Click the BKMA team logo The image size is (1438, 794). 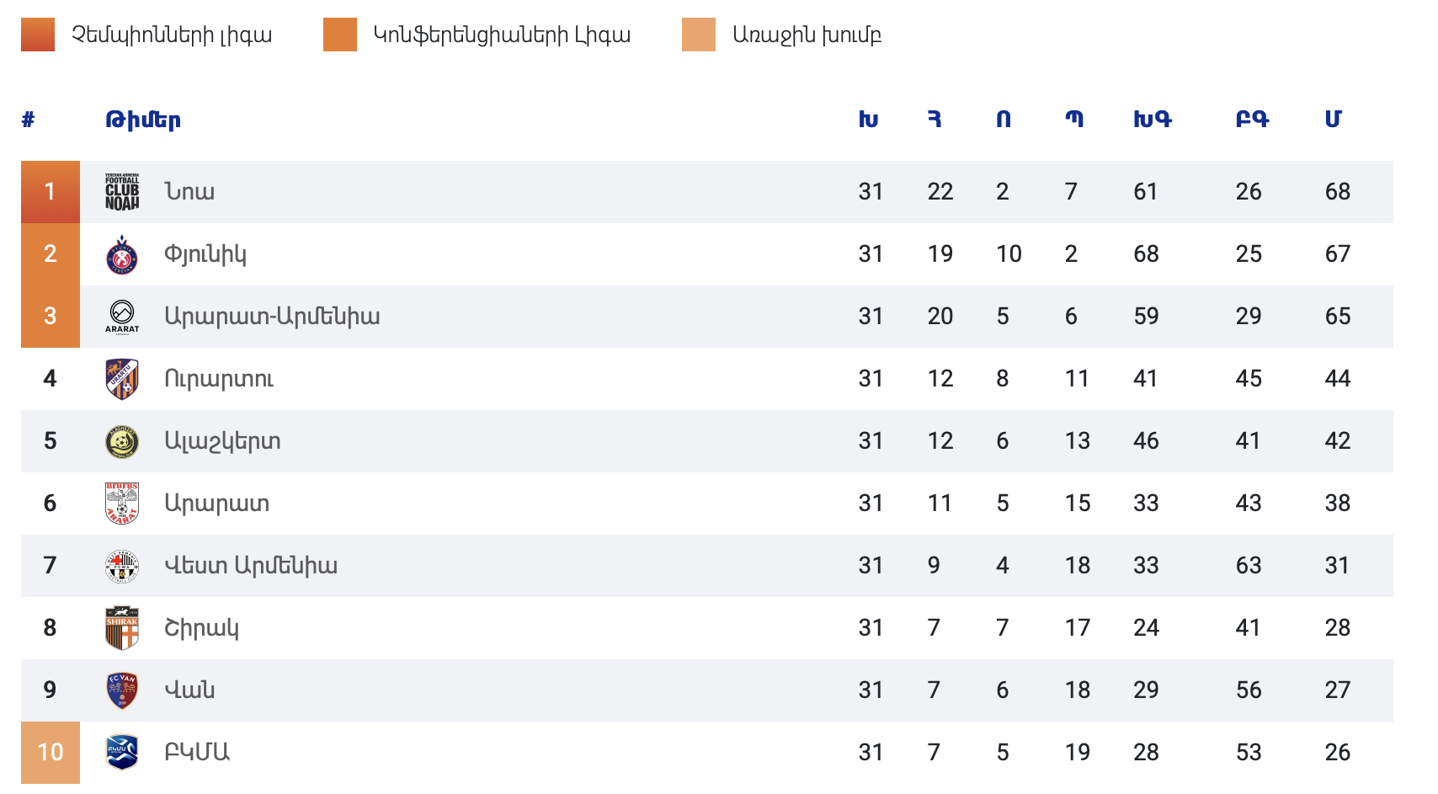point(122,753)
